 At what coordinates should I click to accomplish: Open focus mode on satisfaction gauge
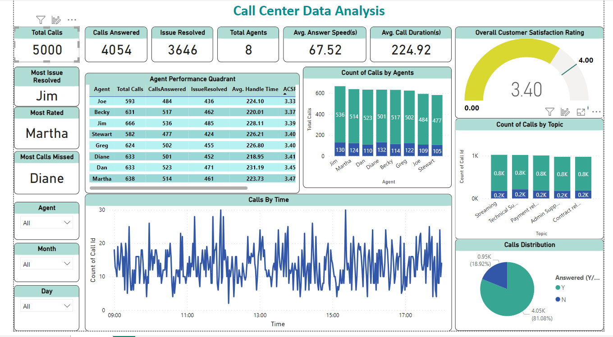(581, 112)
